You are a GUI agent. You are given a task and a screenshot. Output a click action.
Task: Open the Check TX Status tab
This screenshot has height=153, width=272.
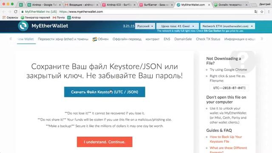tap(208, 39)
